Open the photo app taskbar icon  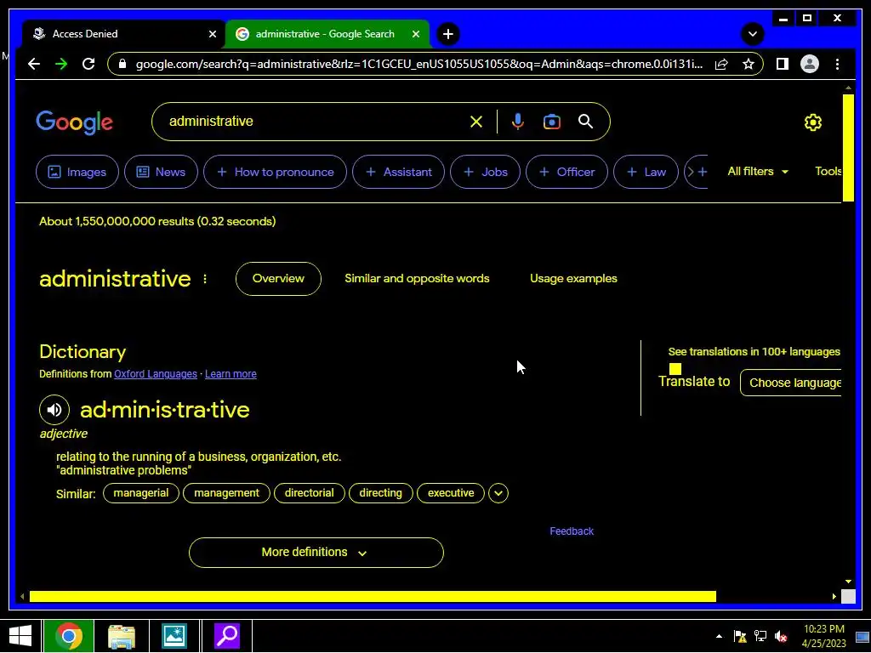point(174,636)
